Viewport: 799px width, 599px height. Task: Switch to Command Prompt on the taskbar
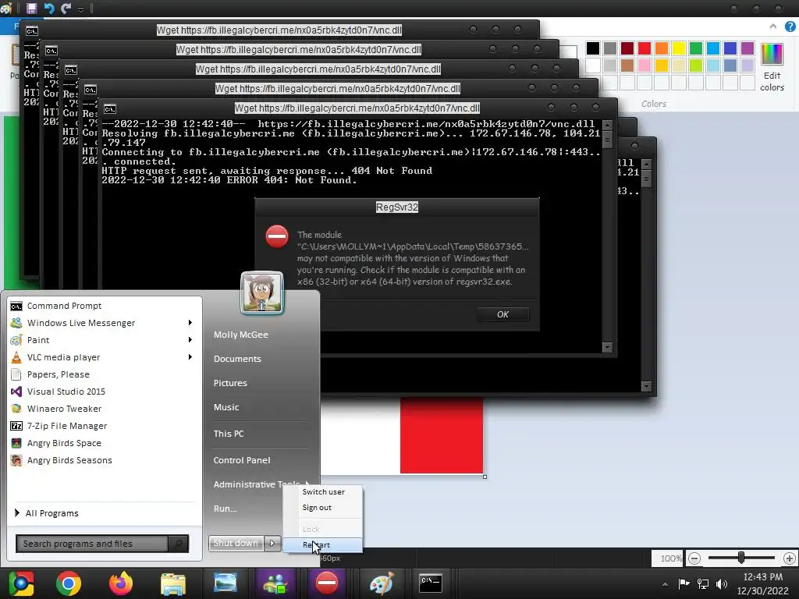(431, 583)
